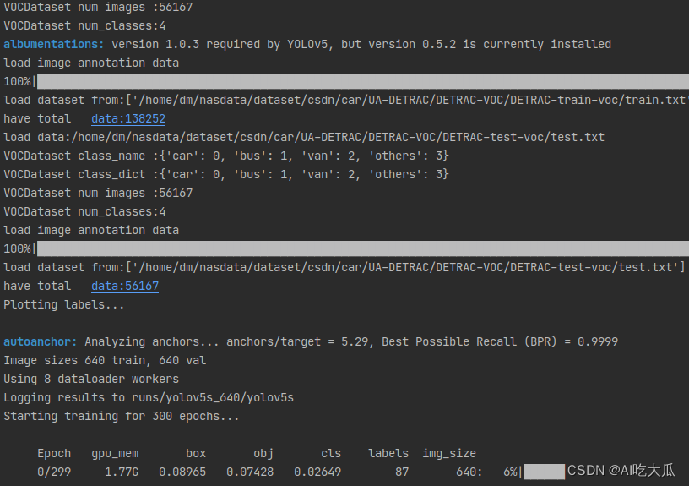Click 'Using 8 dataloader workers' text
The width and height of the screenshot is (689, 486).
pos(91,379)
